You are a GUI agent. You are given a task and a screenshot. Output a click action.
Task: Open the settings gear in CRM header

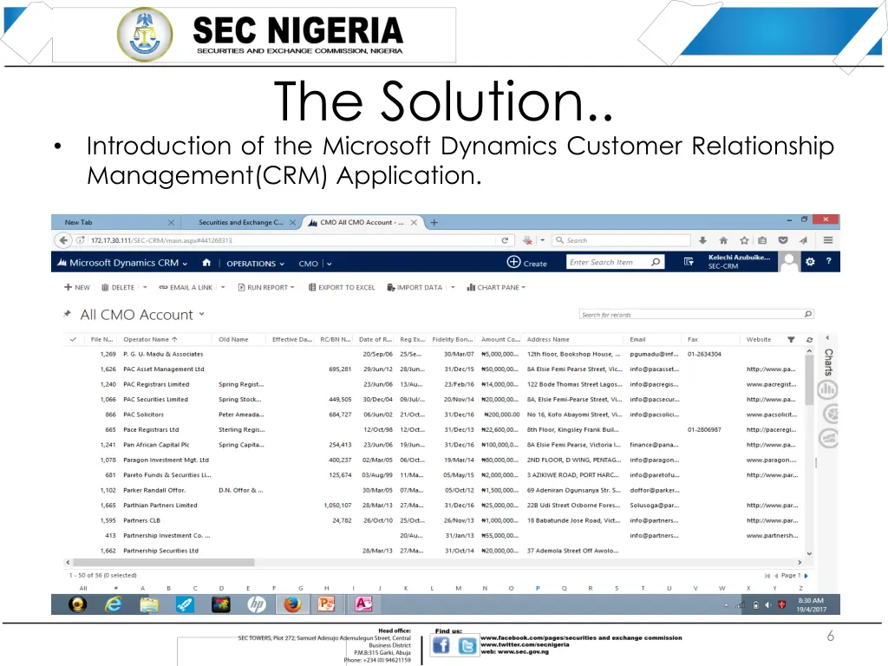(810, 262)
